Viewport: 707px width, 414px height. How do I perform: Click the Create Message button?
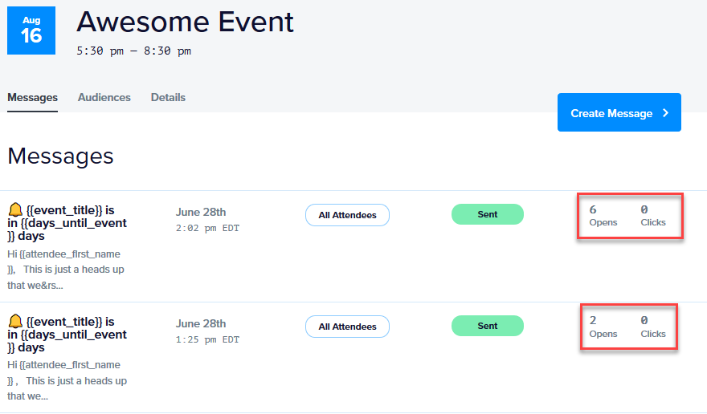click(619, 112)
